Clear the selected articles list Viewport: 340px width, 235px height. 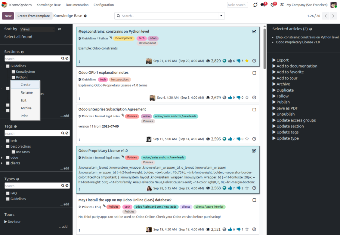(311, 29)
